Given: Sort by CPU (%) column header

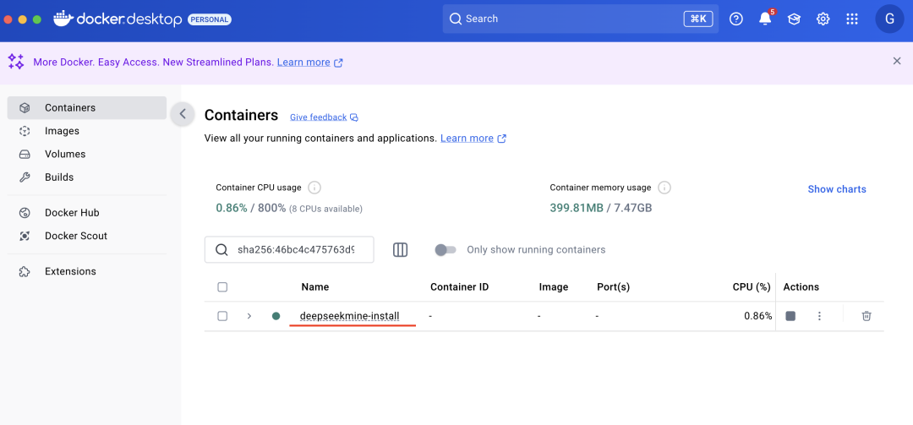Looking at the screenshot, I should pyautogui.click(x=752, y=287).
